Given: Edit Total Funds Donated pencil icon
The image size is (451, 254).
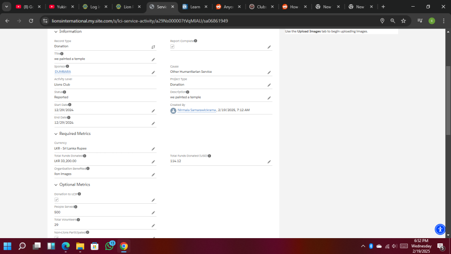Looking at the screenshot, I should [153, 162].
